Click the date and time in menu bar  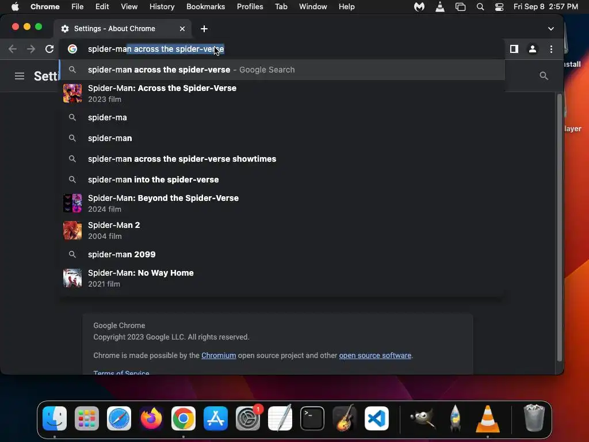coord(545,6)
